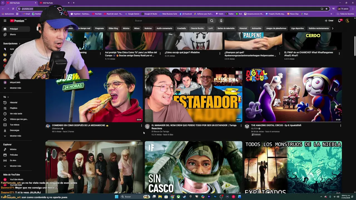Open MiqueCaleb subscription channel
Screen dimensions: 356x200
click(x=15, y=82)
